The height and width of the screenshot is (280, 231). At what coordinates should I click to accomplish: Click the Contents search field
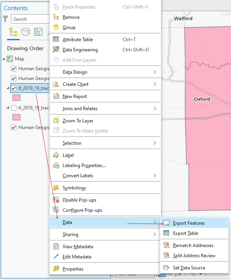30,19
